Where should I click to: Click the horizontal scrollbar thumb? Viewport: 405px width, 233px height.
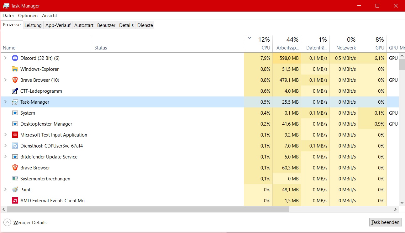148,209
